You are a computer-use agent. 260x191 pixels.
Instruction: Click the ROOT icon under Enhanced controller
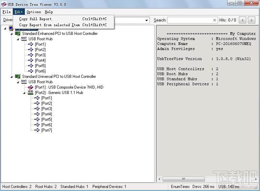24,39
